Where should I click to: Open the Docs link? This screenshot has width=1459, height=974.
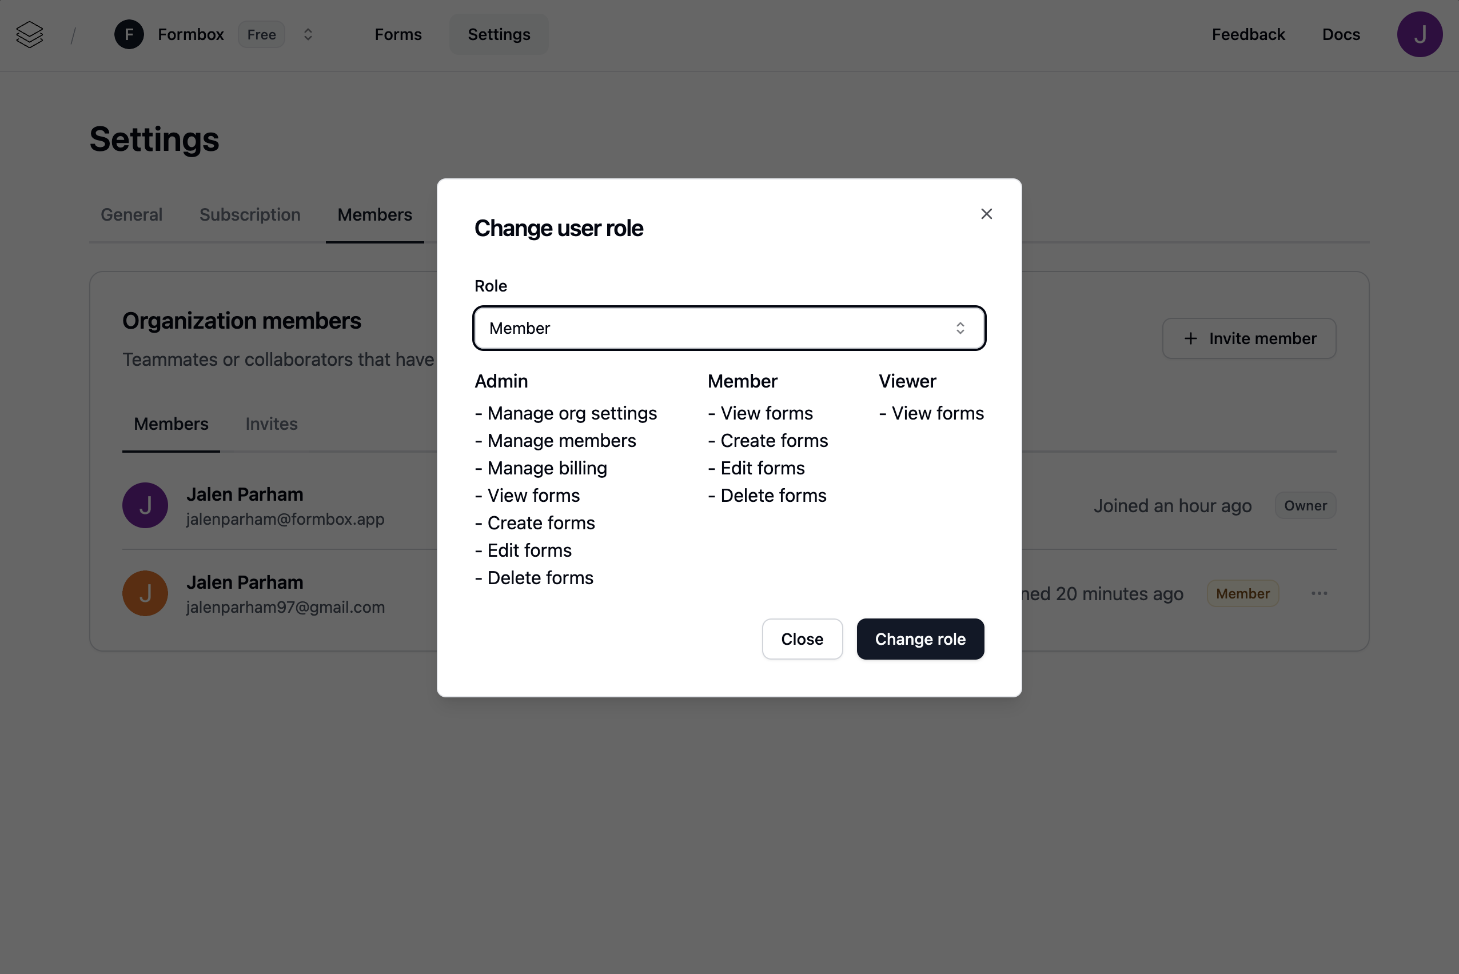[x=1340, y=35]
